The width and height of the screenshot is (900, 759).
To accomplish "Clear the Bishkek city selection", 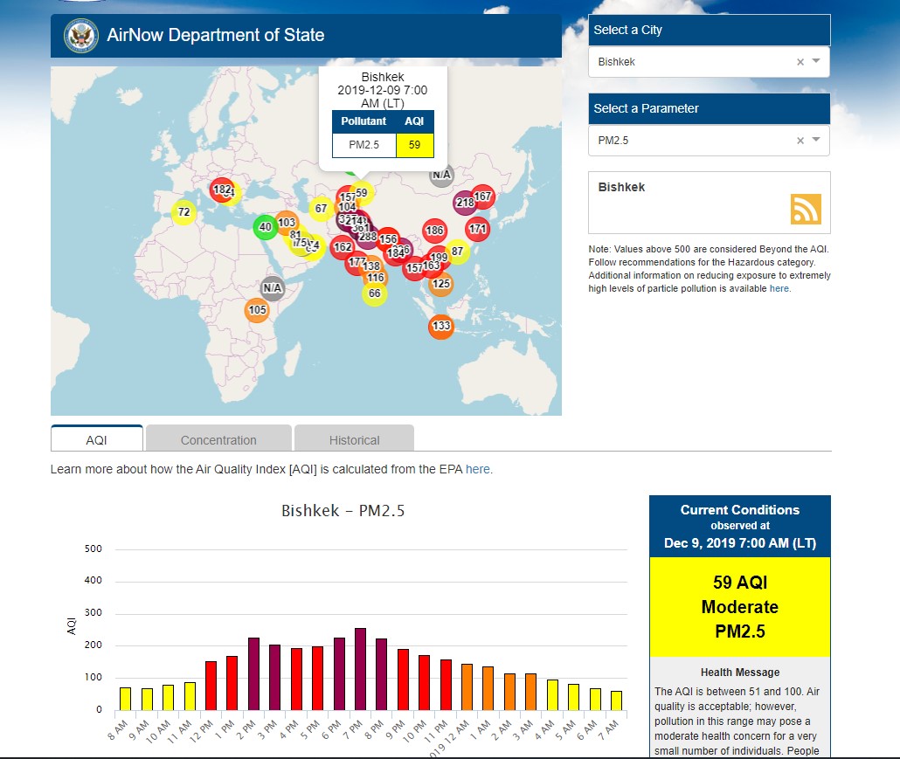I will [800, 62].
